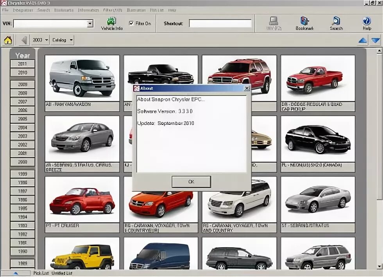
Task: Click the blue Help question-mark icon
Action: pos(367,21)
